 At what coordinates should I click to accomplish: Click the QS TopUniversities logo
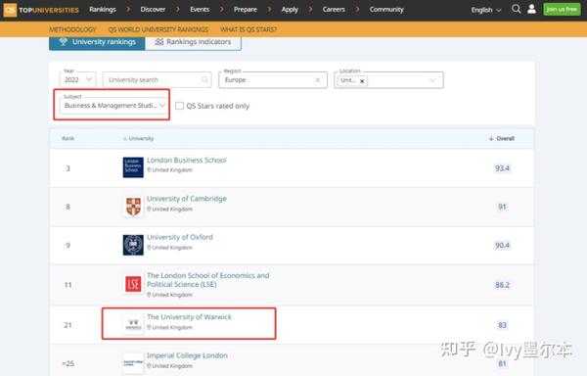41,10
